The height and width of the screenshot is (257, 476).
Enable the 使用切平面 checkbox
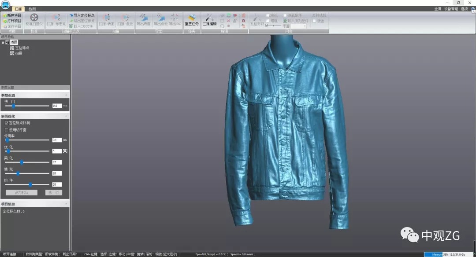pos(7,130)
